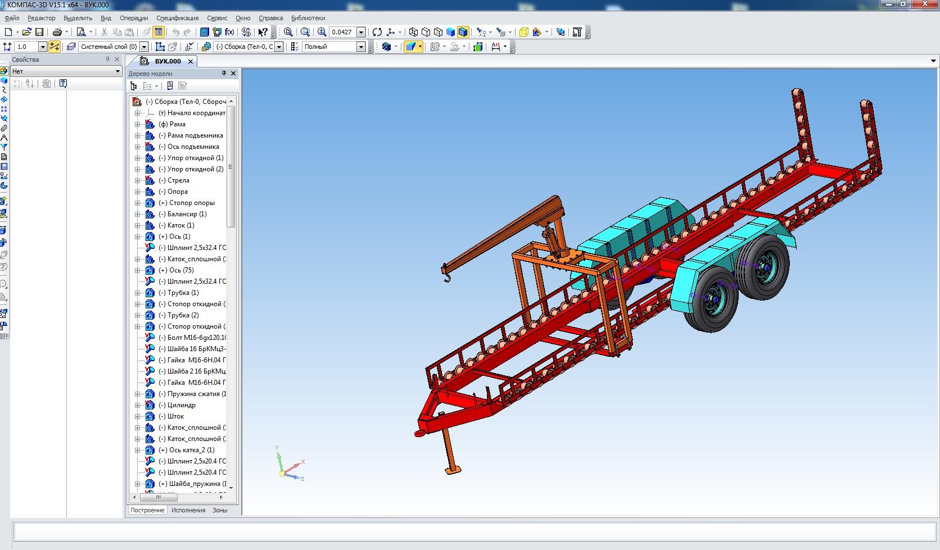Open the zoom scale 0.0427 dropdown

(x=361, y=32)
